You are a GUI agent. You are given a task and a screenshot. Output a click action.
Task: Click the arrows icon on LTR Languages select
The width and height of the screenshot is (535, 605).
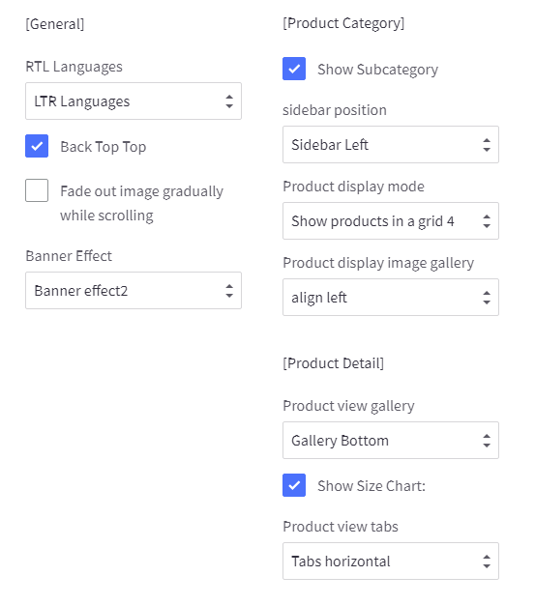coord(229,101)
